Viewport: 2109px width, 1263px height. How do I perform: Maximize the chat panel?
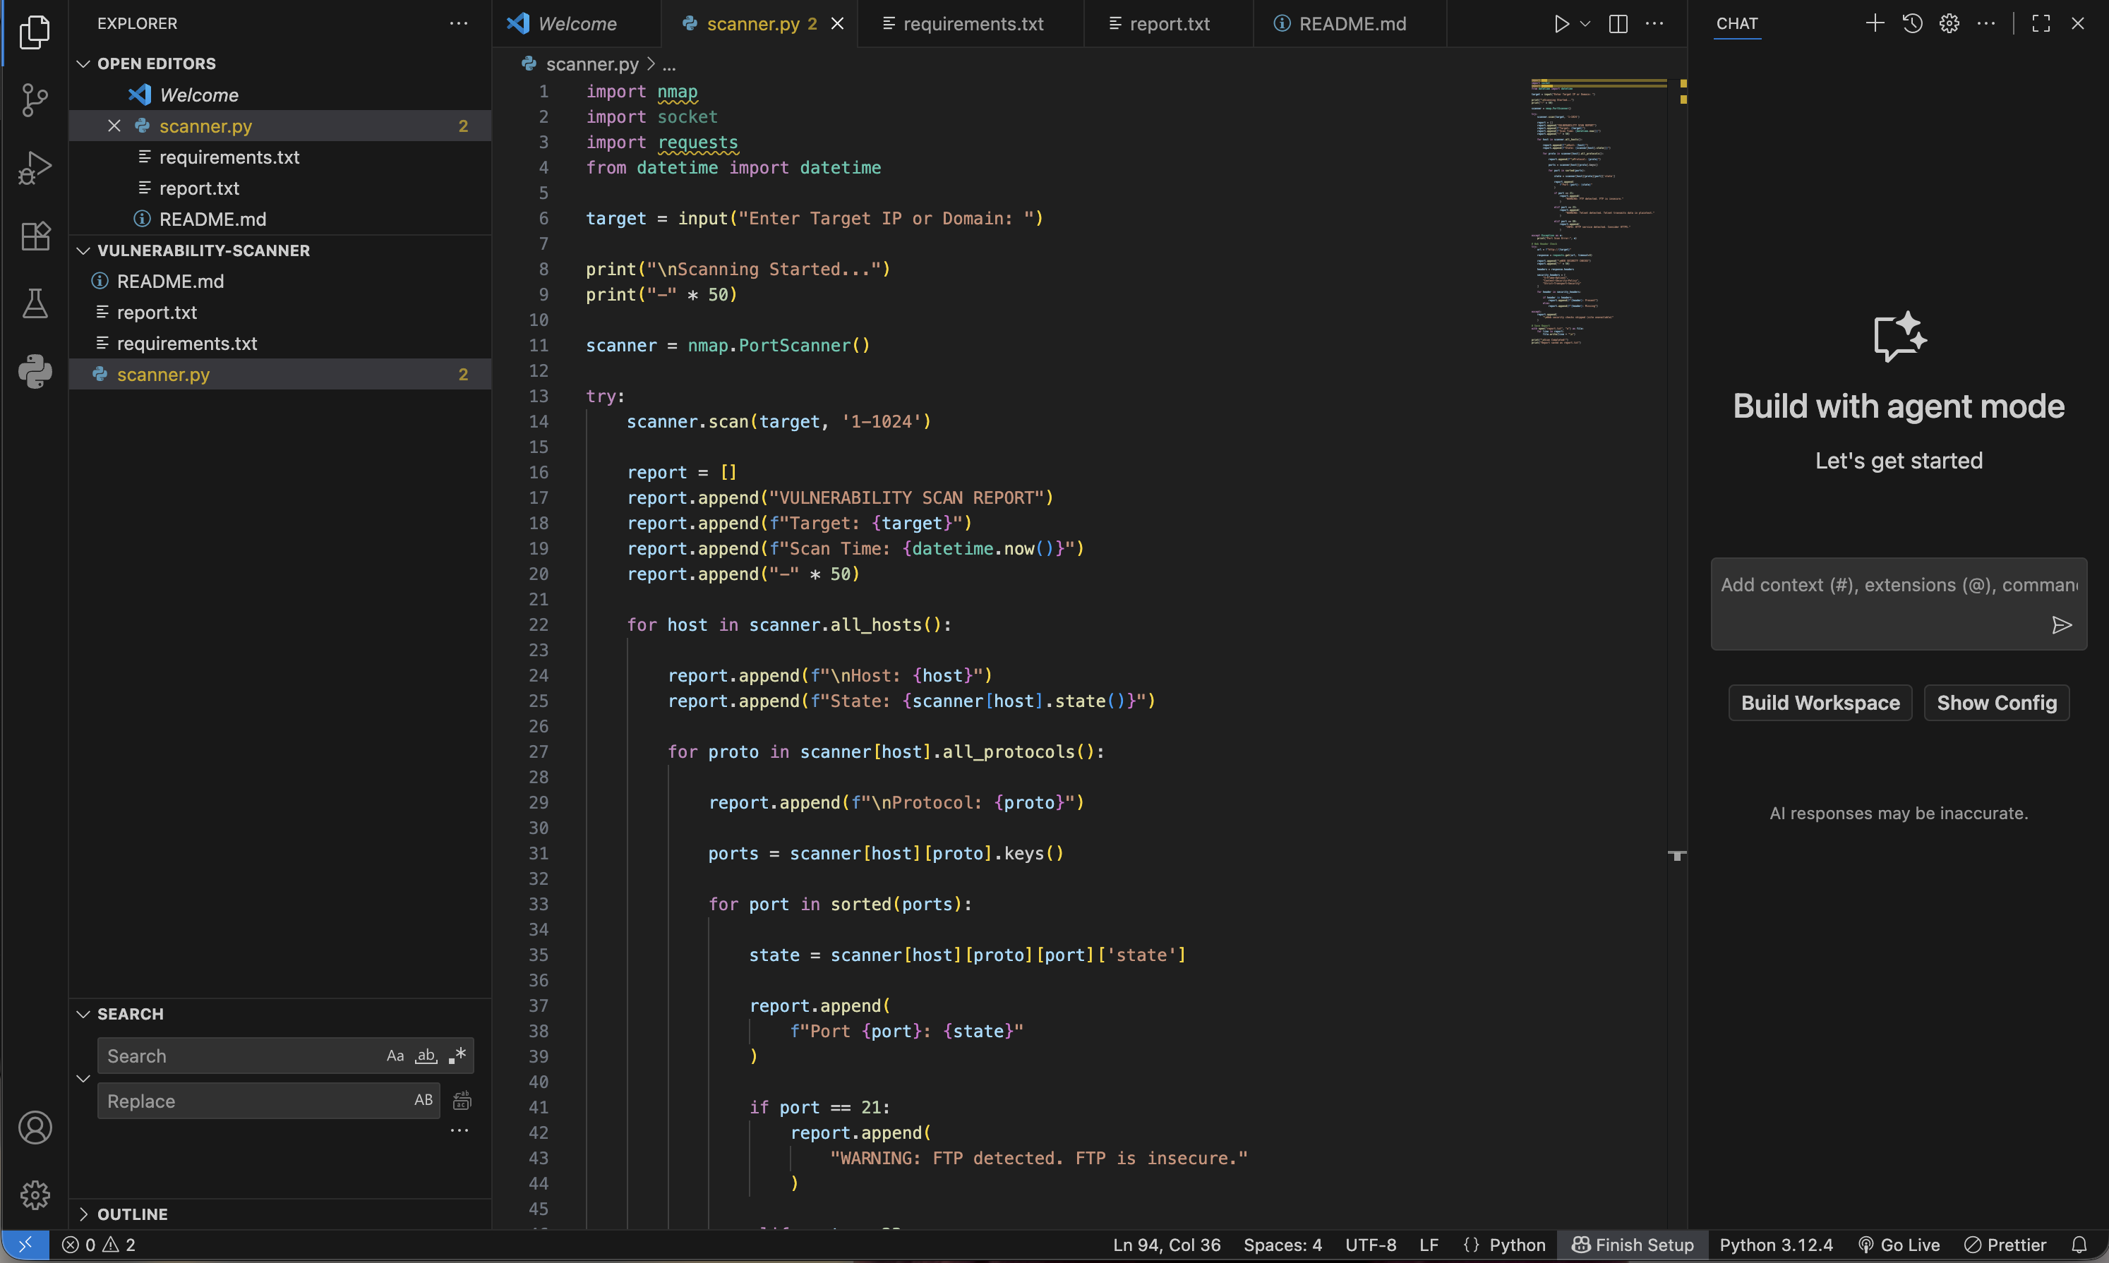pyautogui.click(x=2041, y=23)
